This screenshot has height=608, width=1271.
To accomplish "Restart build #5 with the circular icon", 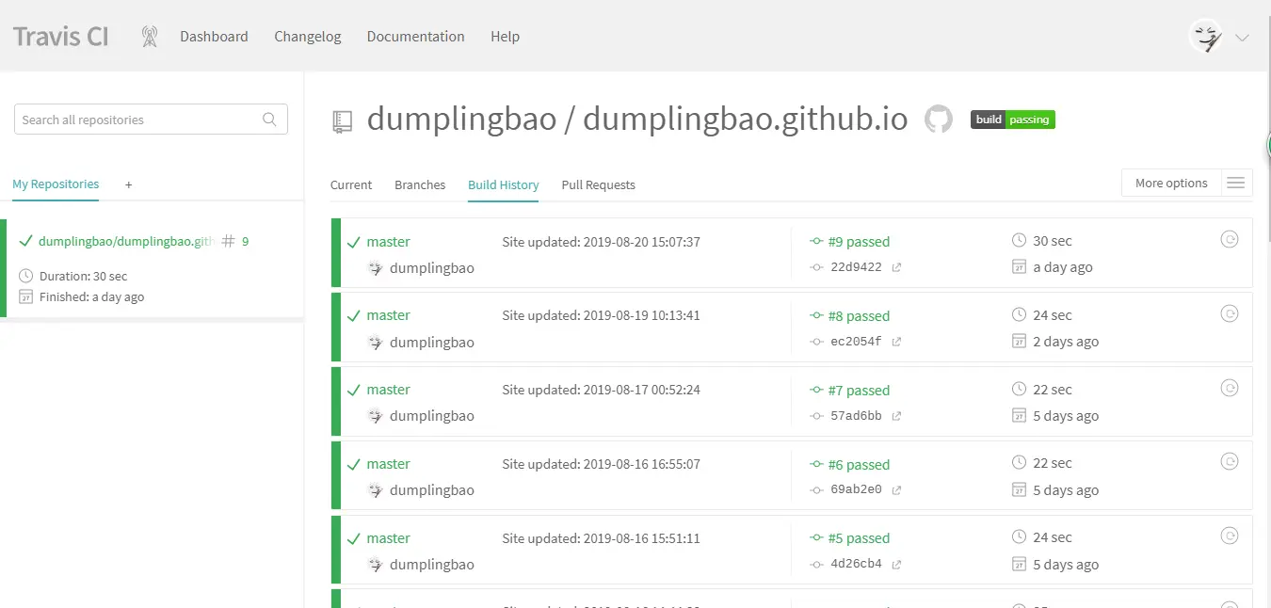I will coord(1229,536).
